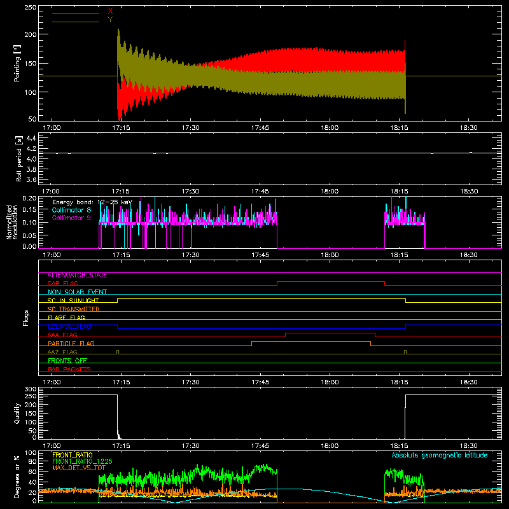Click the yellow FRONT_RATIO legend label
509x509 pixels.
[x=73, y=455]
